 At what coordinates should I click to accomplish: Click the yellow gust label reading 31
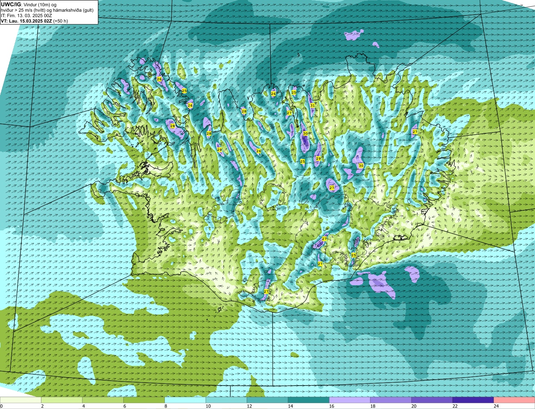click(313, 105)
